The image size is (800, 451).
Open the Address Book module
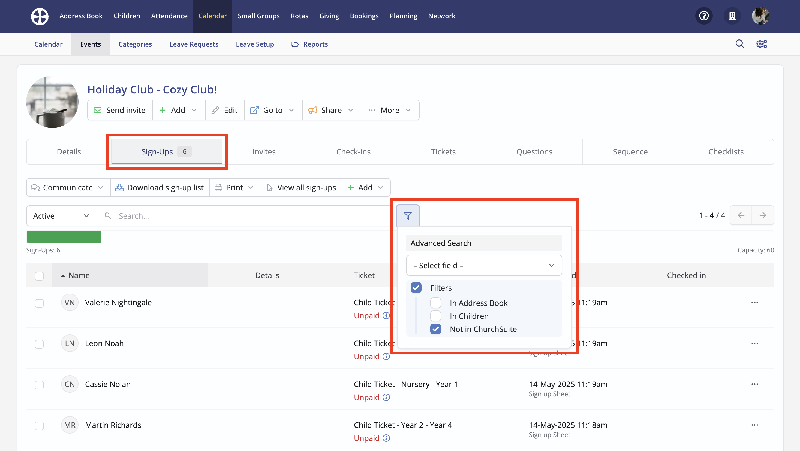81,16
